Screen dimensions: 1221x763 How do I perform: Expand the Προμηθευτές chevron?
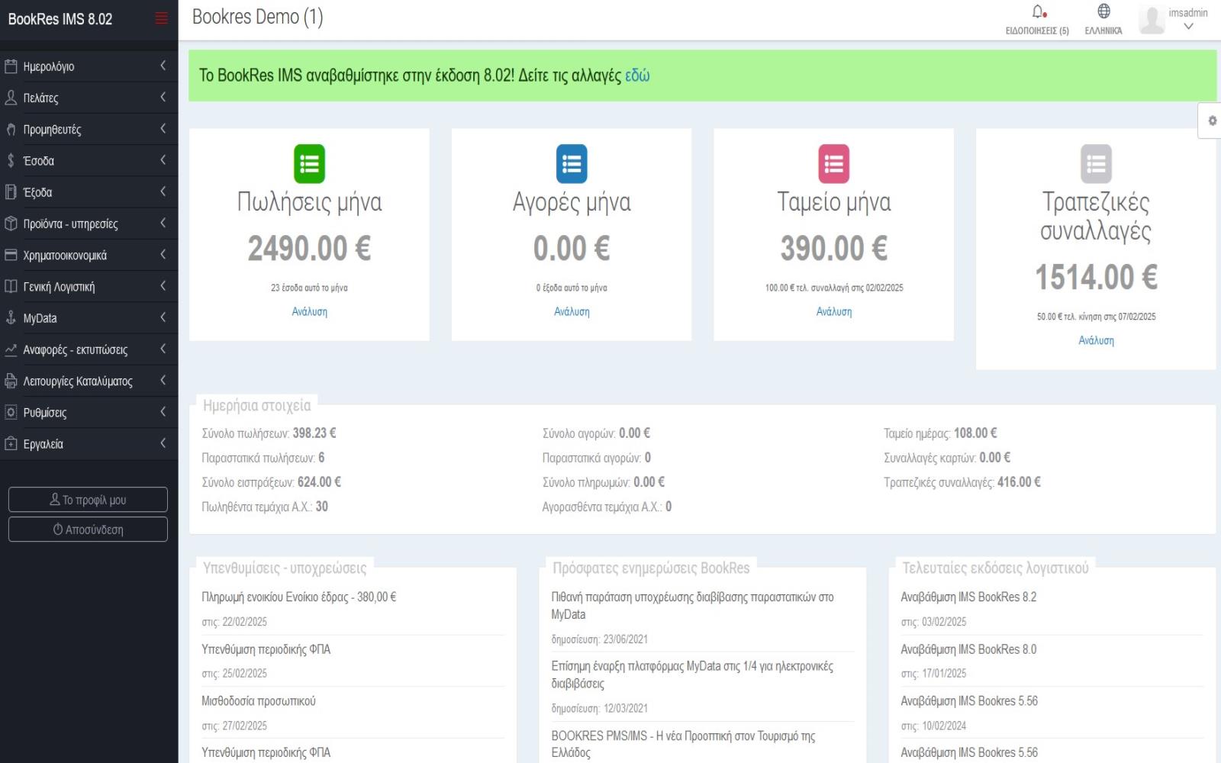pos(163,128)
